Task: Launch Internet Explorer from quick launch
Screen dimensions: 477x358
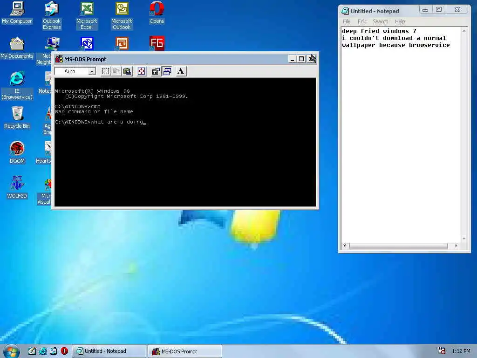Action: [x=43, y=351]
